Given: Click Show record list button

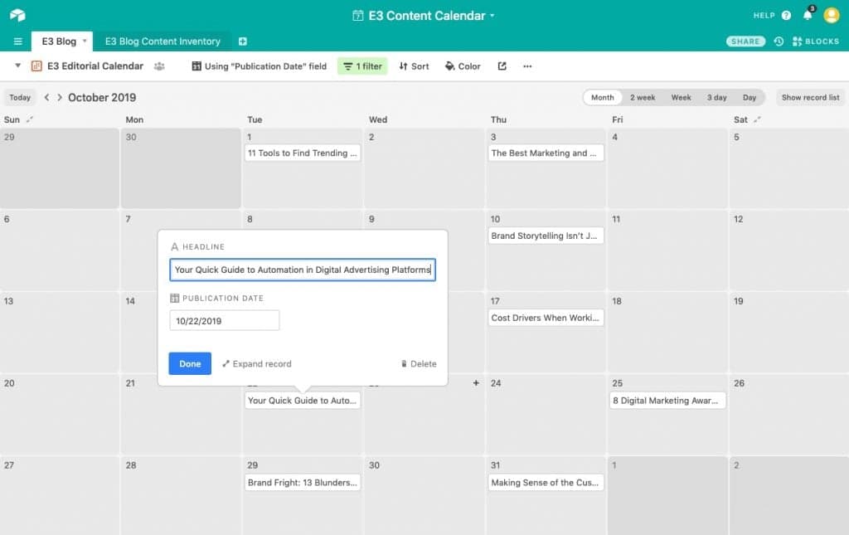Looking at the screenshot, I should (x=811, y=98).
